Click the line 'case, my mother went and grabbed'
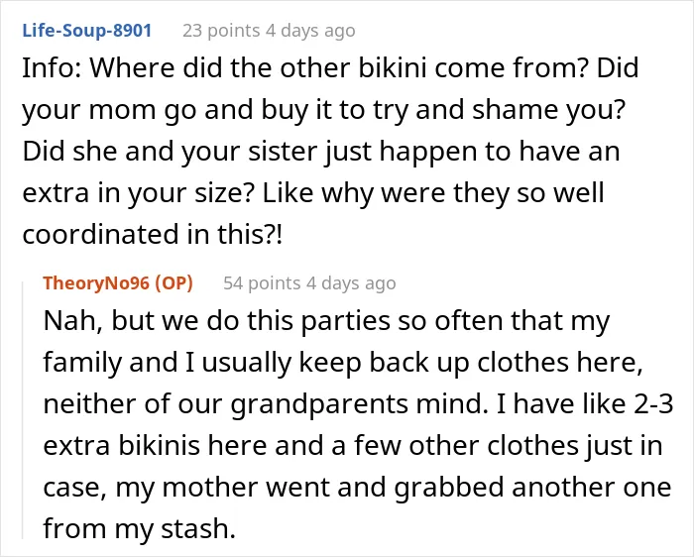This screenshot has width=694, height=557. (357, 487)
